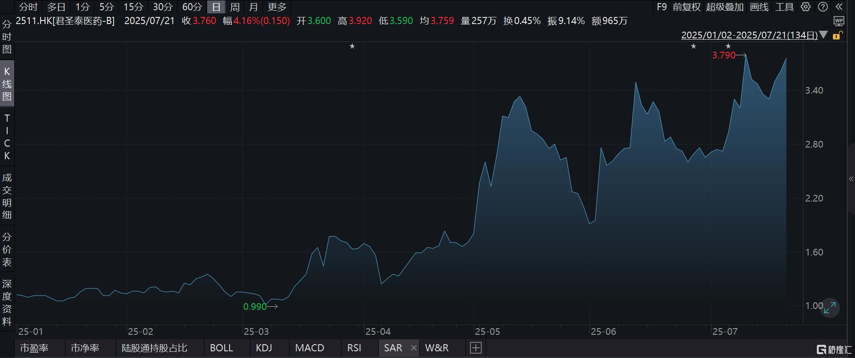The height and width of the screenshot is (358, 855).
Task: Select the MACD indicator tab
Action: pos(310,348)
